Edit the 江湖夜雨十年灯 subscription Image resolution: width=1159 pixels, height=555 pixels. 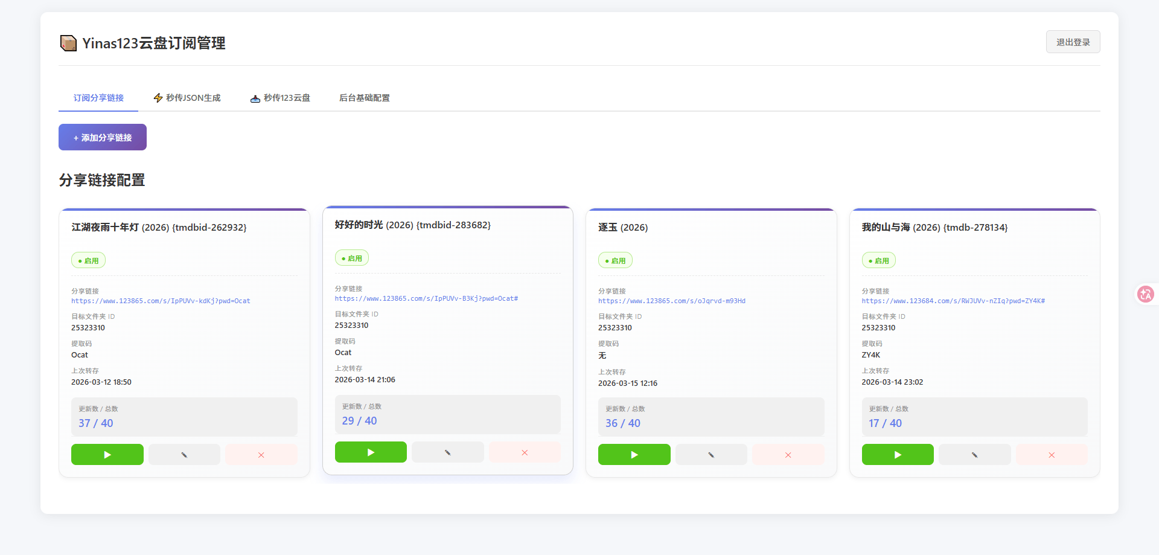184,455
